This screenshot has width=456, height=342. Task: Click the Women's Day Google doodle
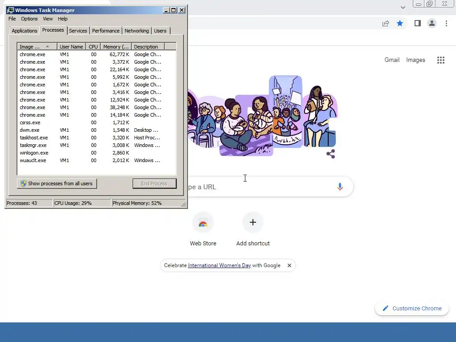[x=262, y=116]
